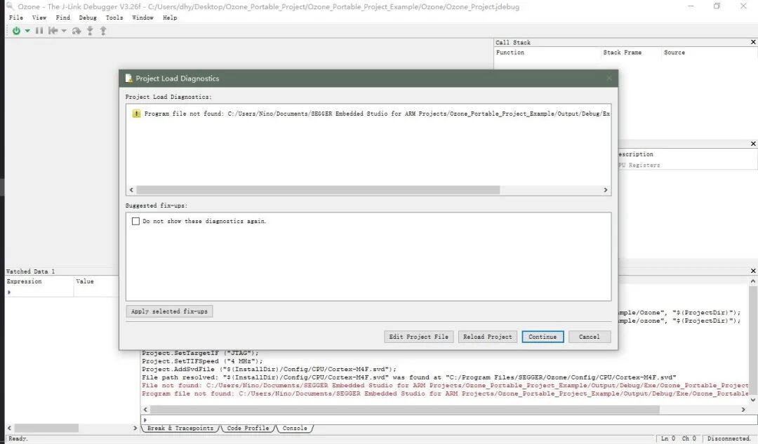
Task: Open the Find menu
Action: click(x=63, y=18)
